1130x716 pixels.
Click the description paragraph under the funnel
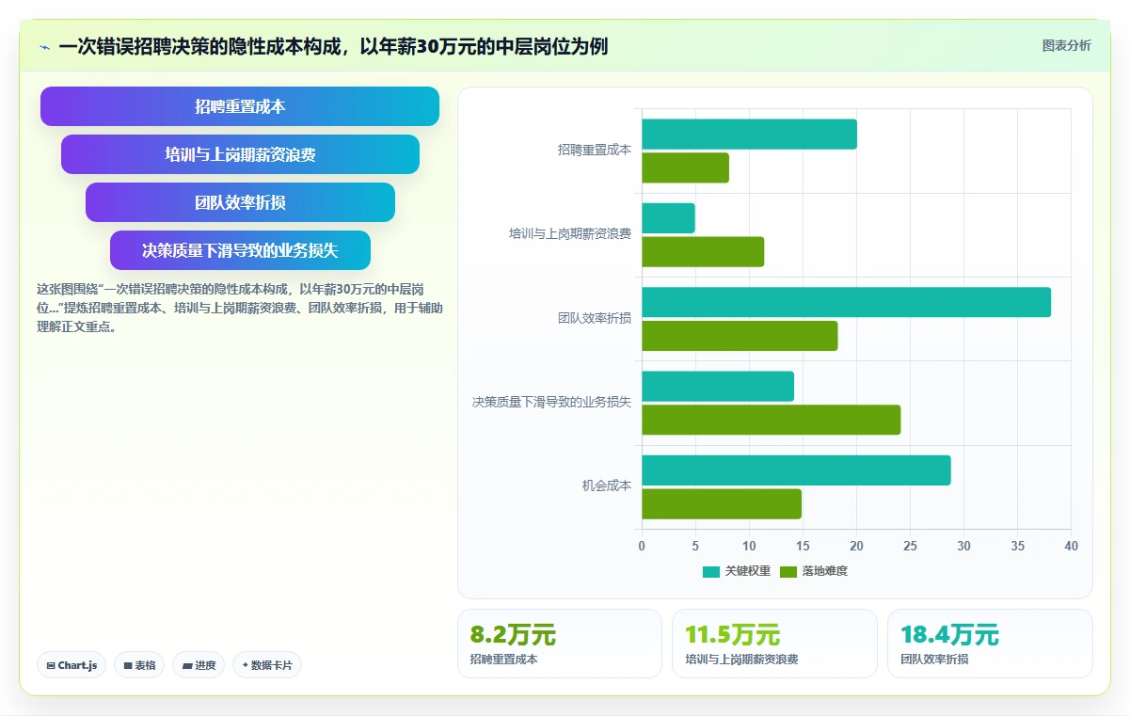pyautogui.click(x=240, y=308)
